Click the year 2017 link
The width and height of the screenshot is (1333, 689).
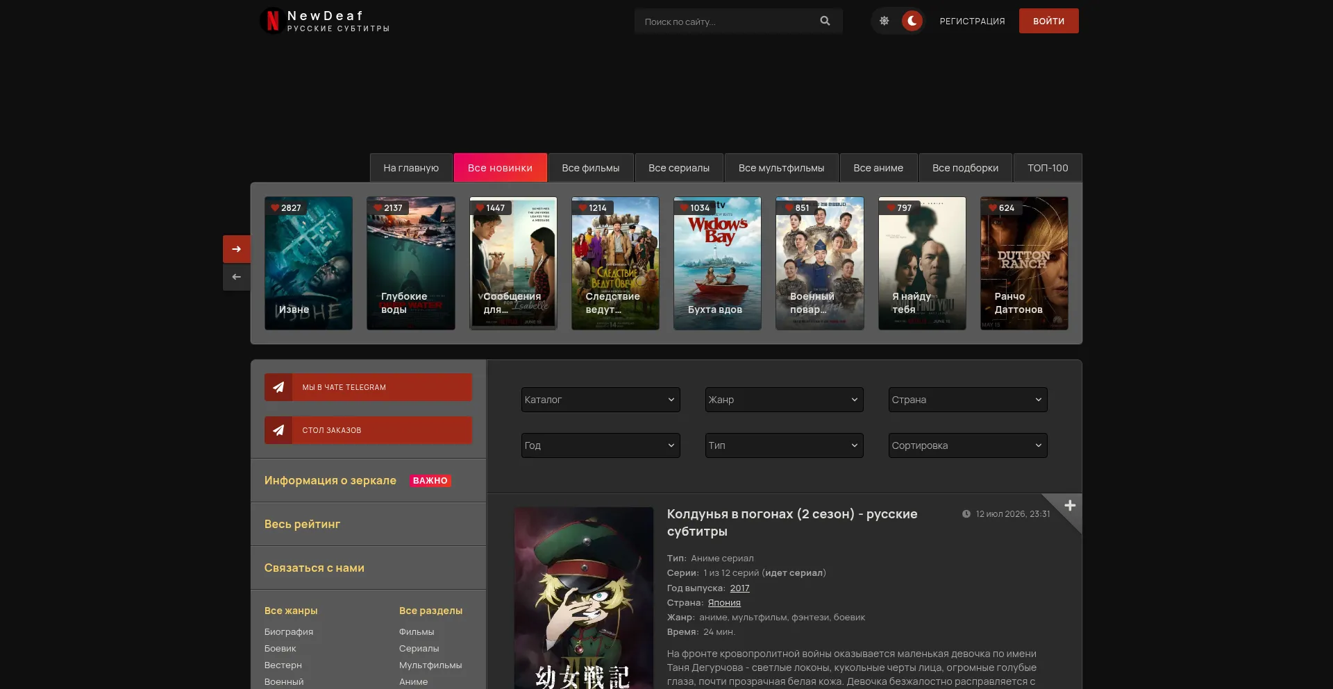point(739,588)
